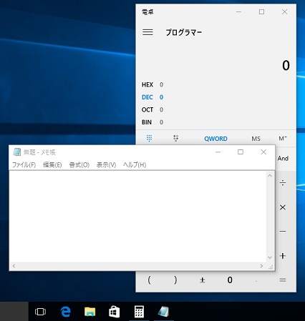305x321 pixels.
Task: Click the plus-minus sign key
Action: point(203,280)
